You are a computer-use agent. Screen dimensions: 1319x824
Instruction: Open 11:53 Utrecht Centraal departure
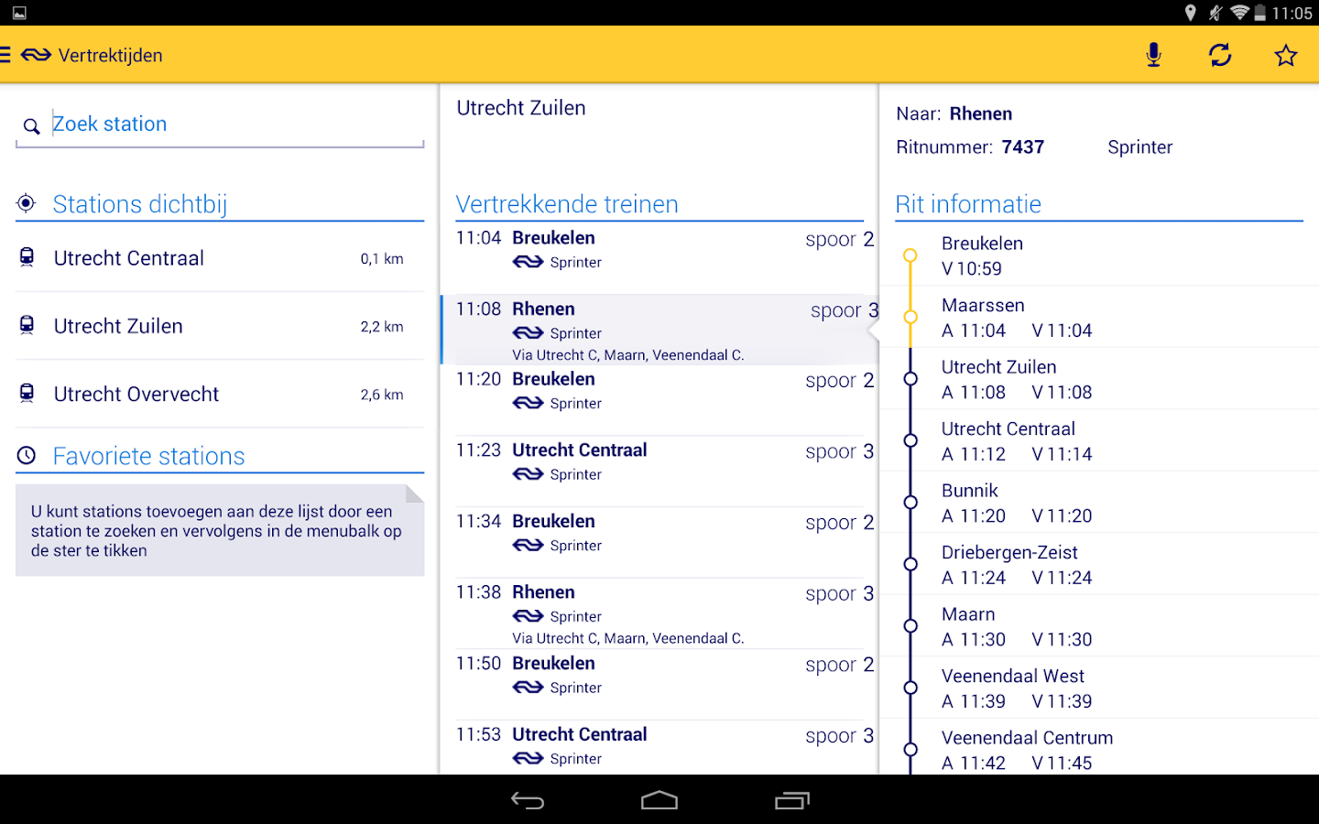coord(659,748)
